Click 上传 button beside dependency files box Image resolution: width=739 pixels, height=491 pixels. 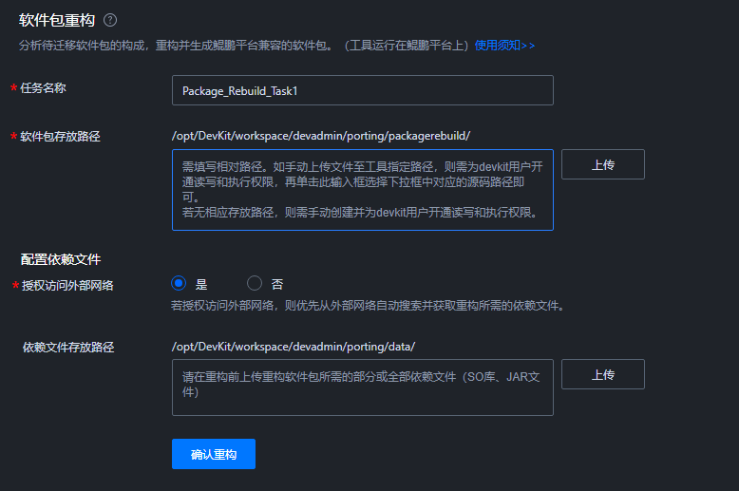[603, 374]
